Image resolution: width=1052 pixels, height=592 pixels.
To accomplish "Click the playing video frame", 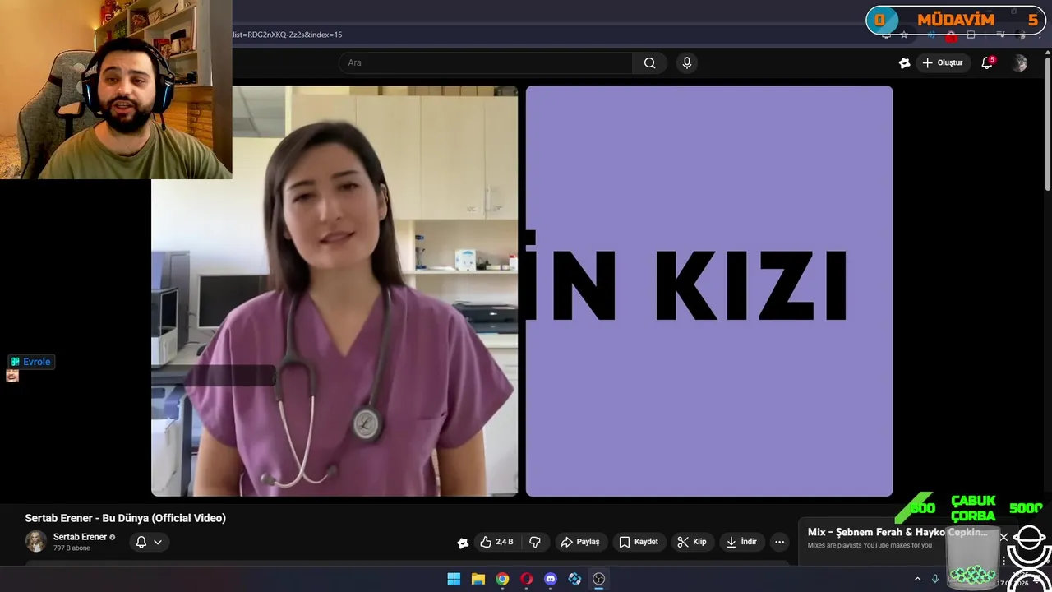I will click(x=522, y=291).
